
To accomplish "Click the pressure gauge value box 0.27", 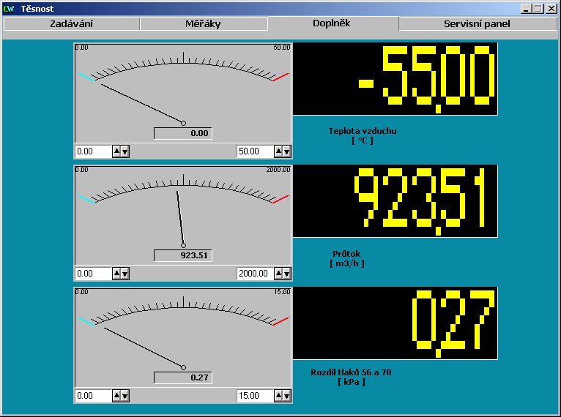I will (x=182, y=377).
